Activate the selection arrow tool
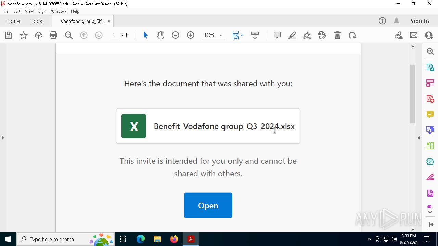Viewport: 438px width, 246px height. (x=145, y=35)
